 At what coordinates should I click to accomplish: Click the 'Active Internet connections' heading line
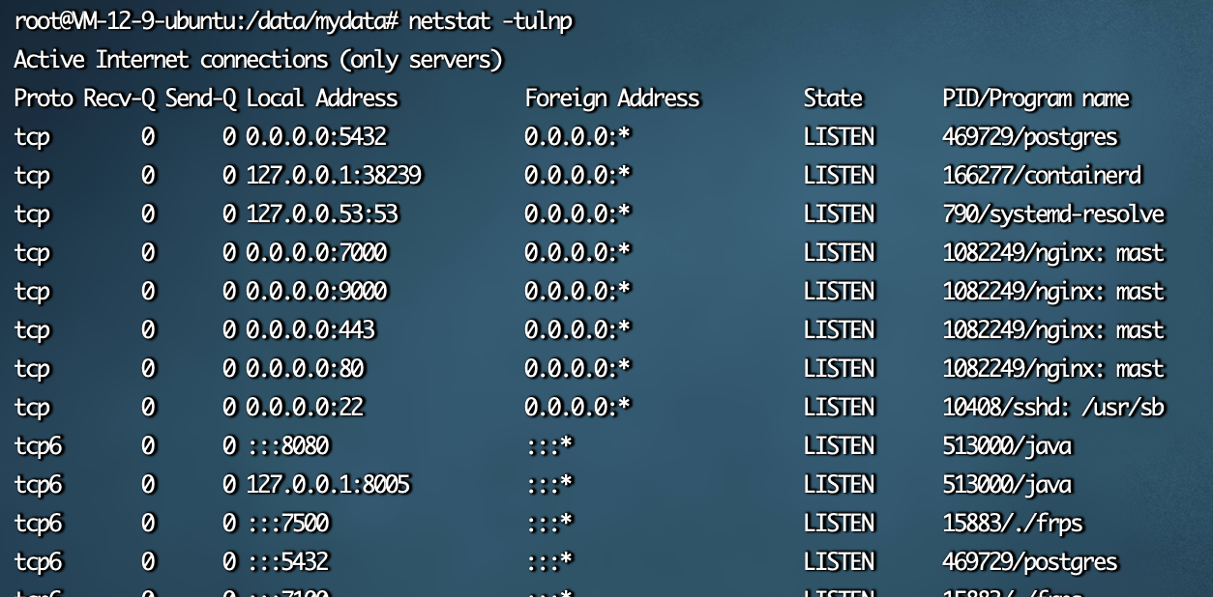[x=258, y=59]
